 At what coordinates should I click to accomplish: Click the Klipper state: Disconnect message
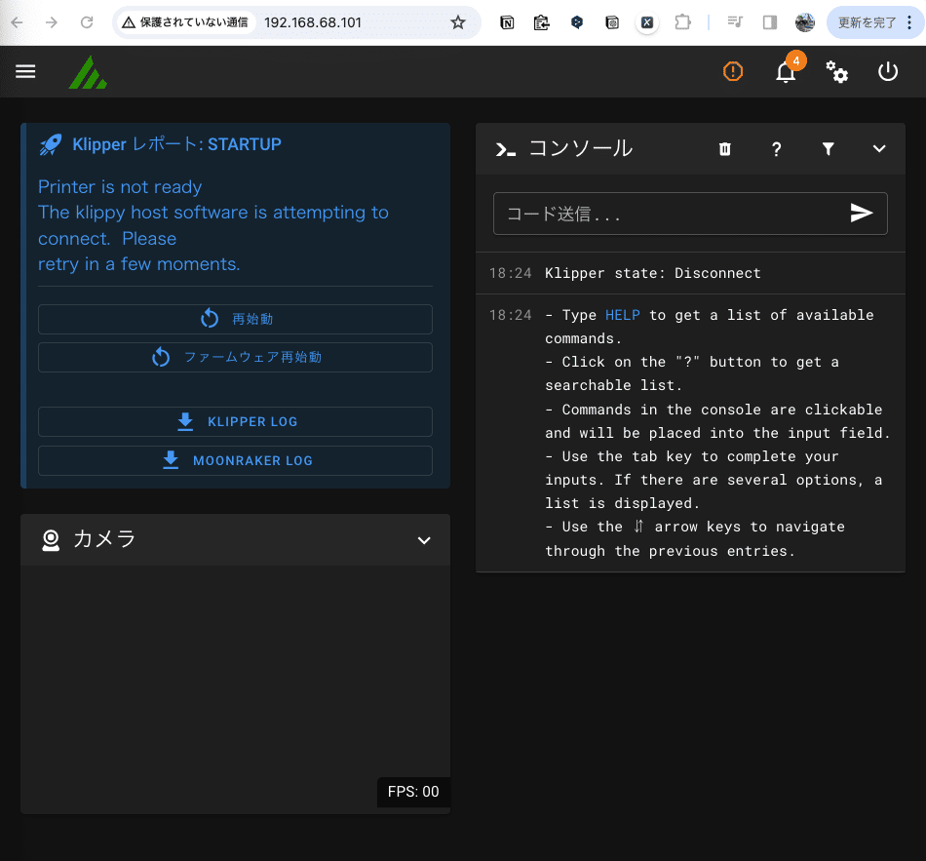point(652,273)
